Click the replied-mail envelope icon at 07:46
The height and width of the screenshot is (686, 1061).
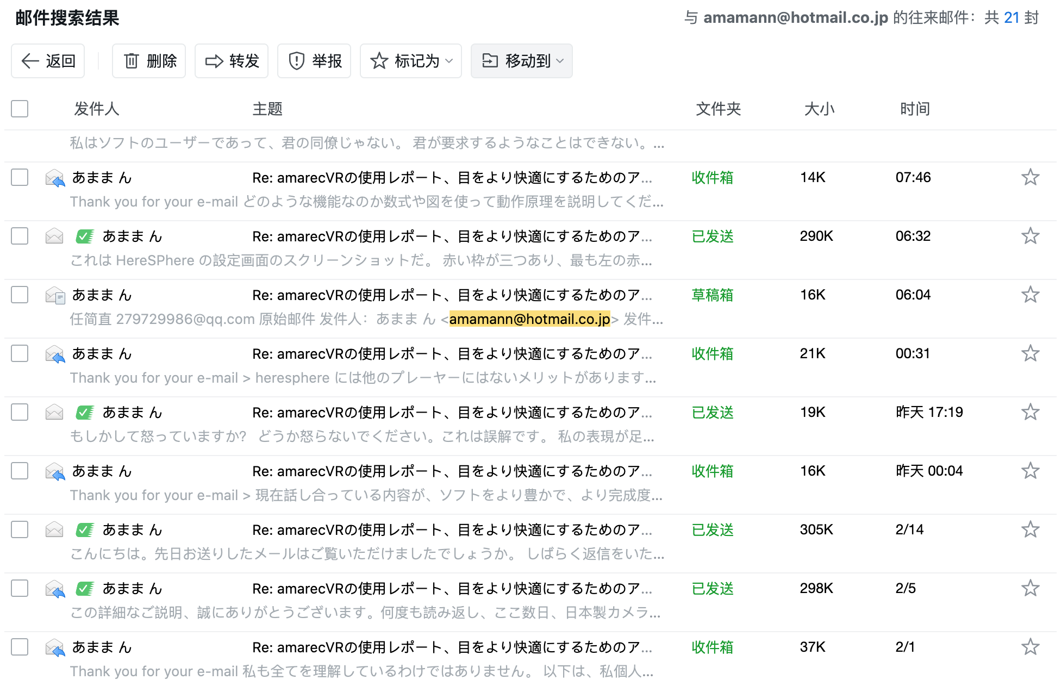pos(55,178)
